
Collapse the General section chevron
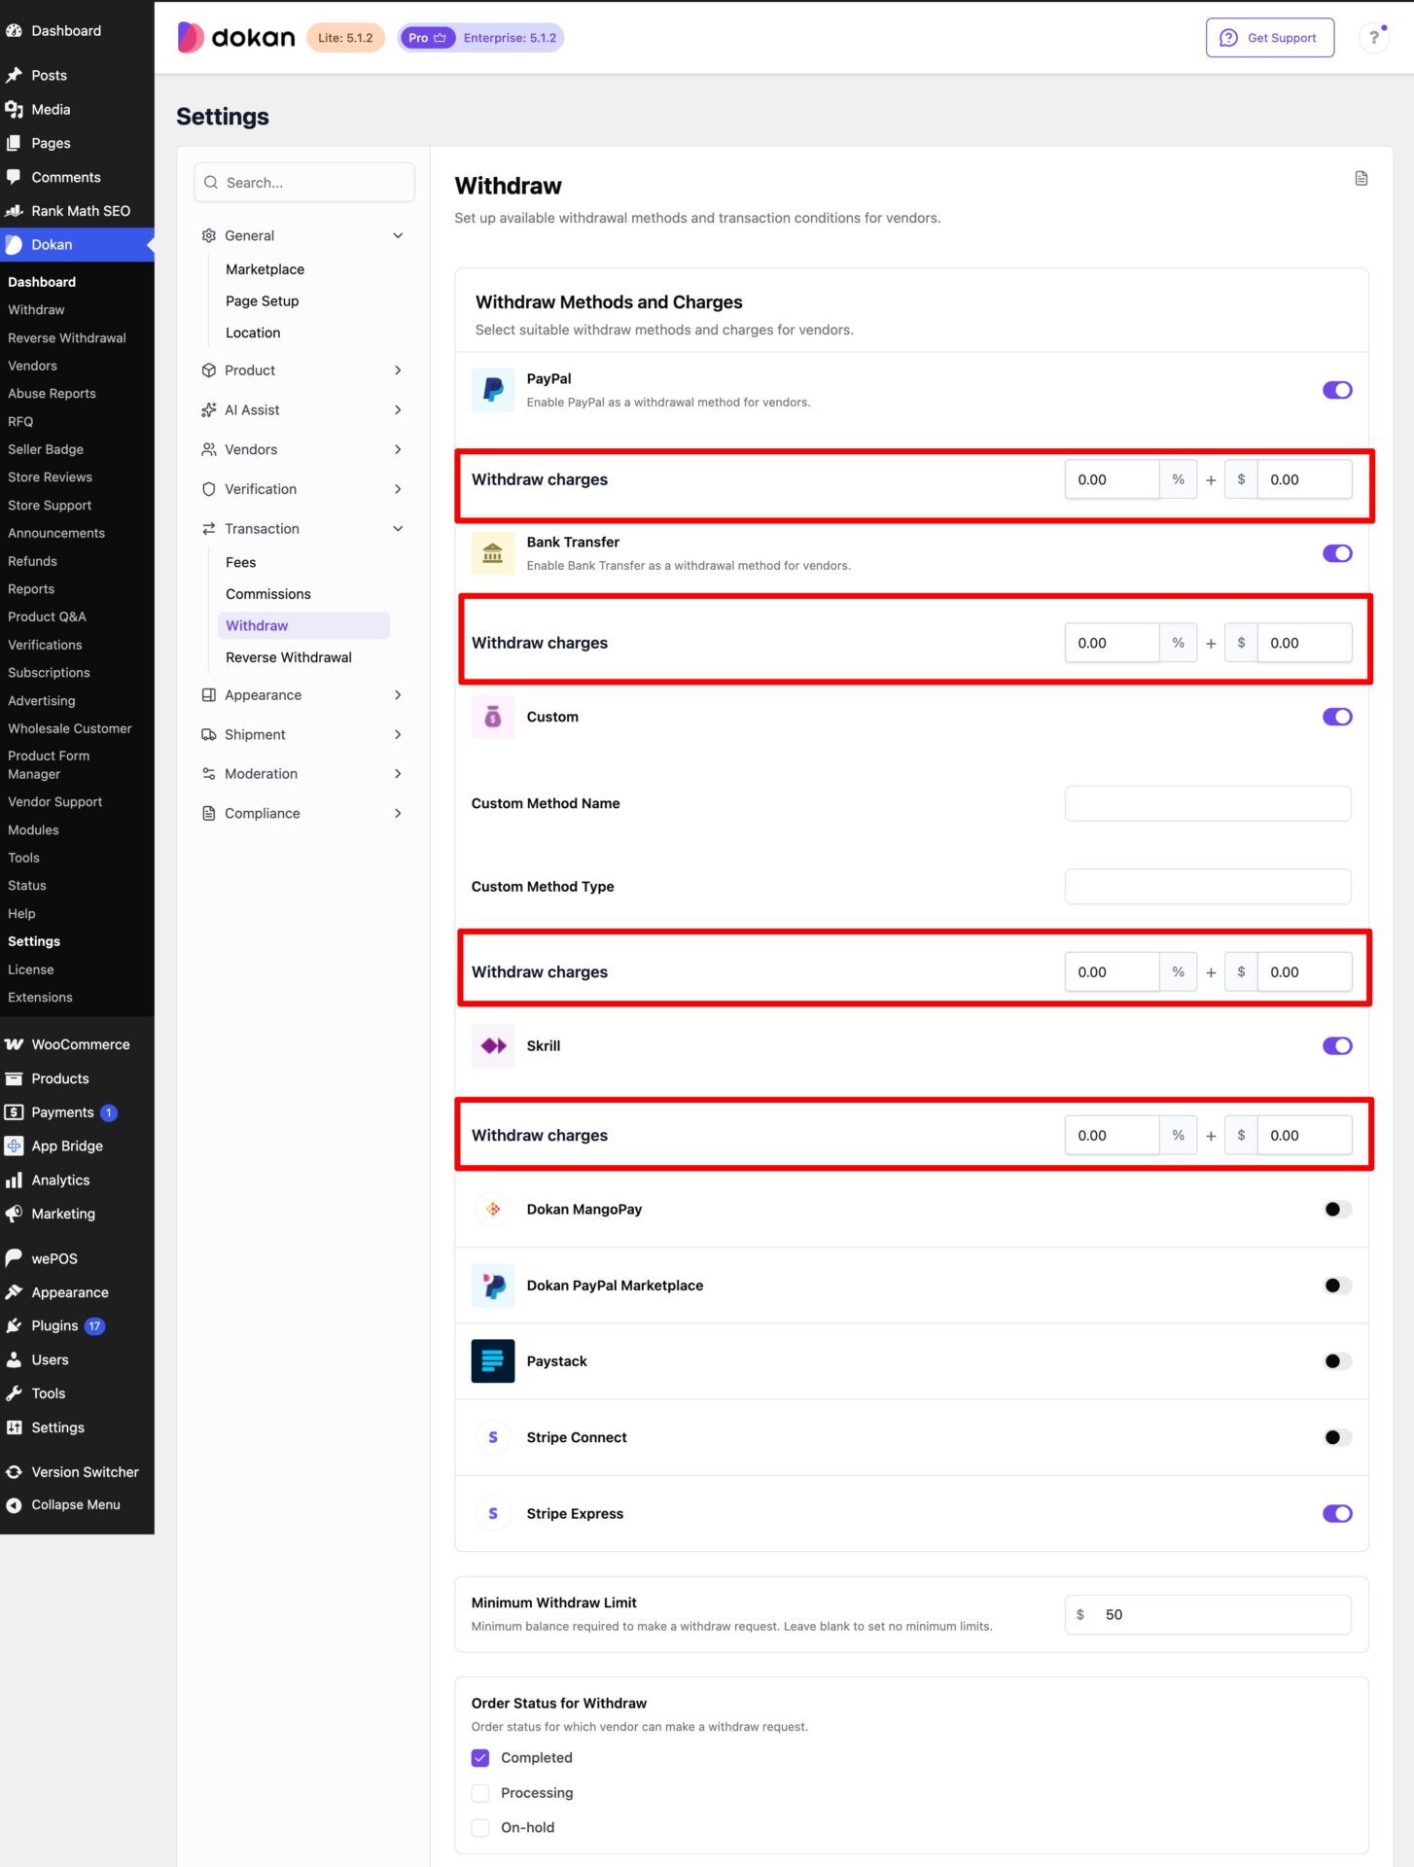tap(398, 235)
